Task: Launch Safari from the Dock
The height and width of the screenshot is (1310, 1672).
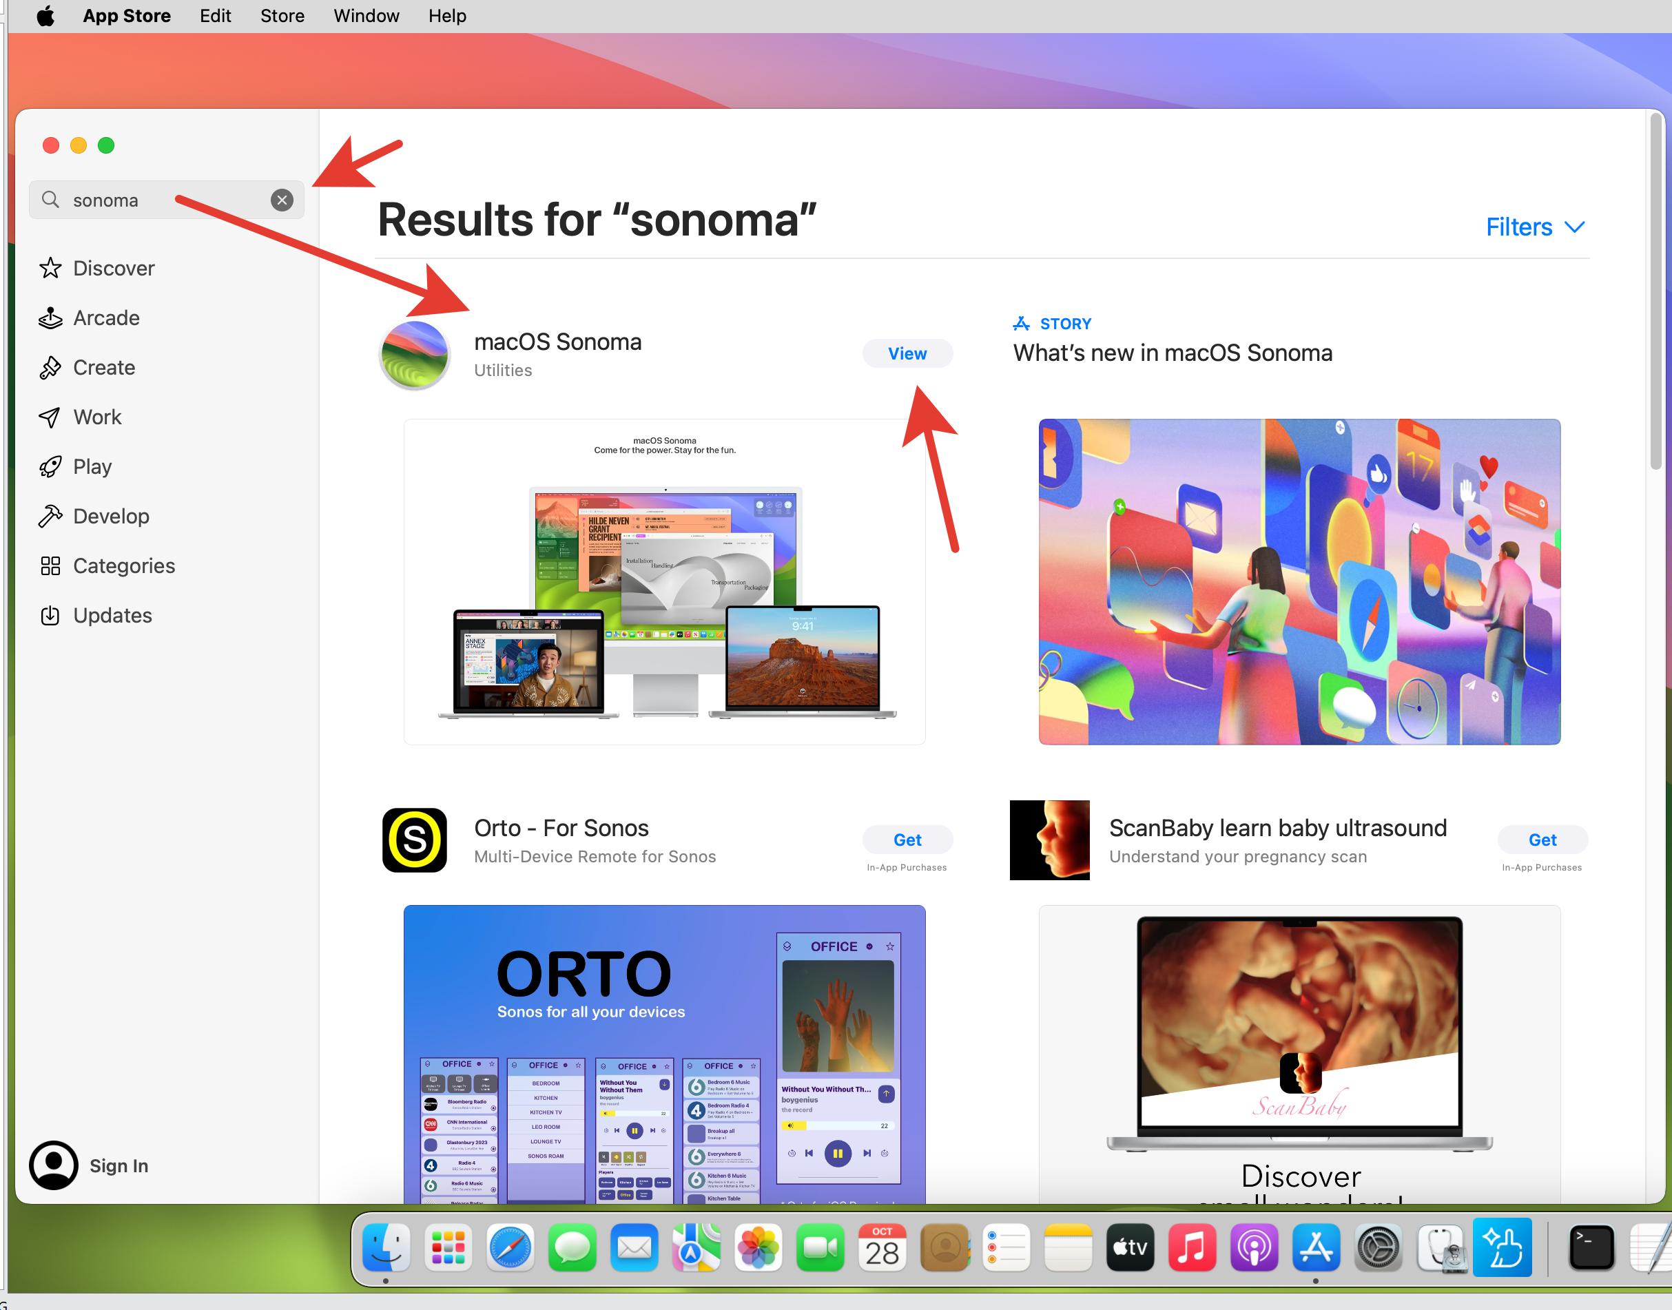Action: (510, 1248)
